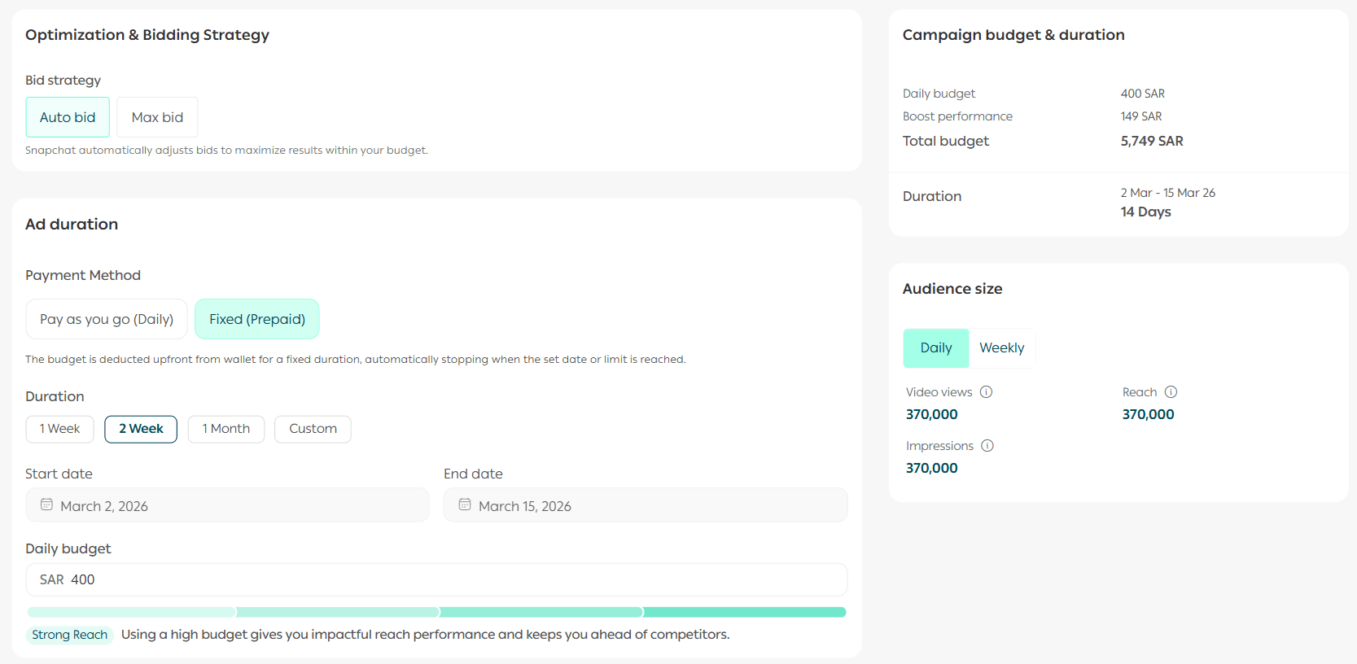Viewport: 1357px width, 664px height.
Task: Choose Custom duration option
Action: click(x=313, y=429)
